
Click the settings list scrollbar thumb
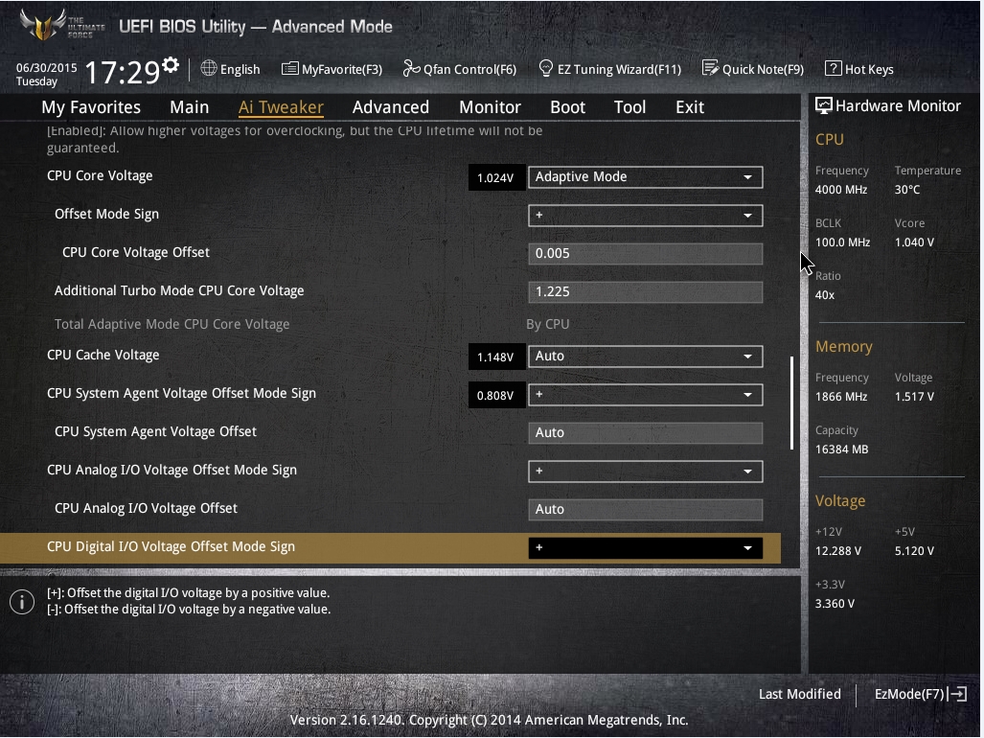[792, 403]
